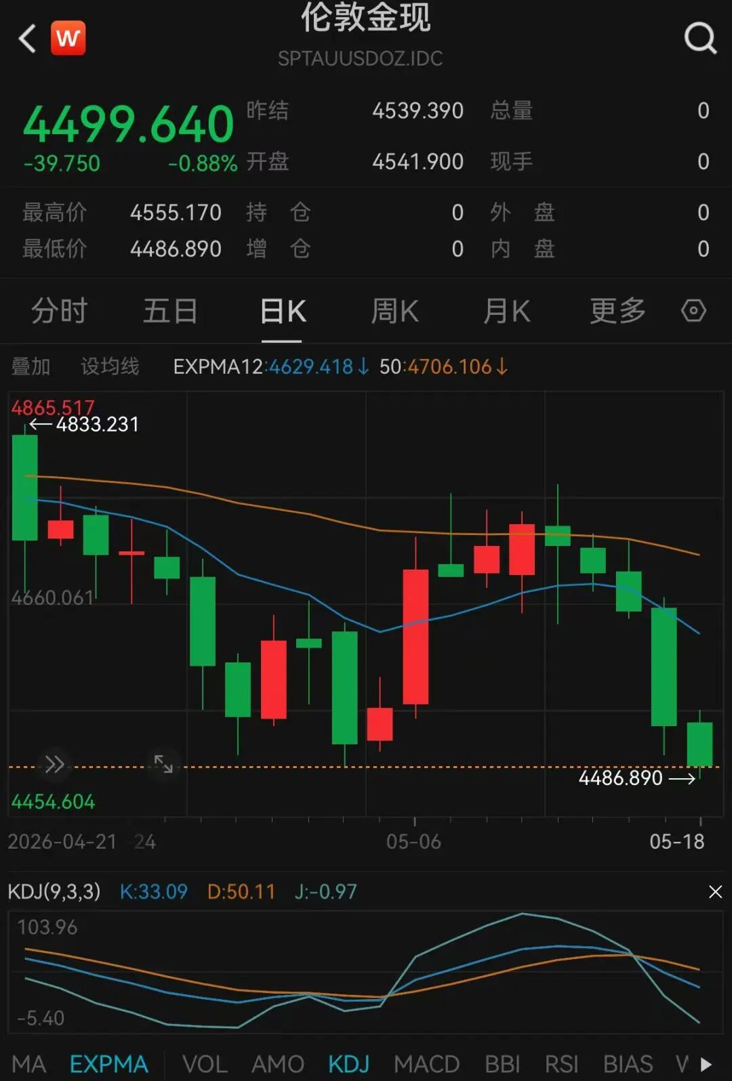Image resolution: width=732 pixels, height=1081 pixels.
Task: Tap the 总量 label
Action: (512, 110)
